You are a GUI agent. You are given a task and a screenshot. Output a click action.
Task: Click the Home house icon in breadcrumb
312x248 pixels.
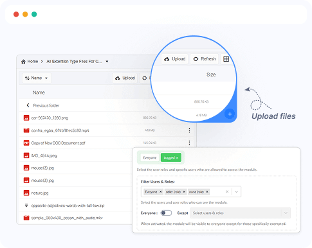tap(23, 62)
